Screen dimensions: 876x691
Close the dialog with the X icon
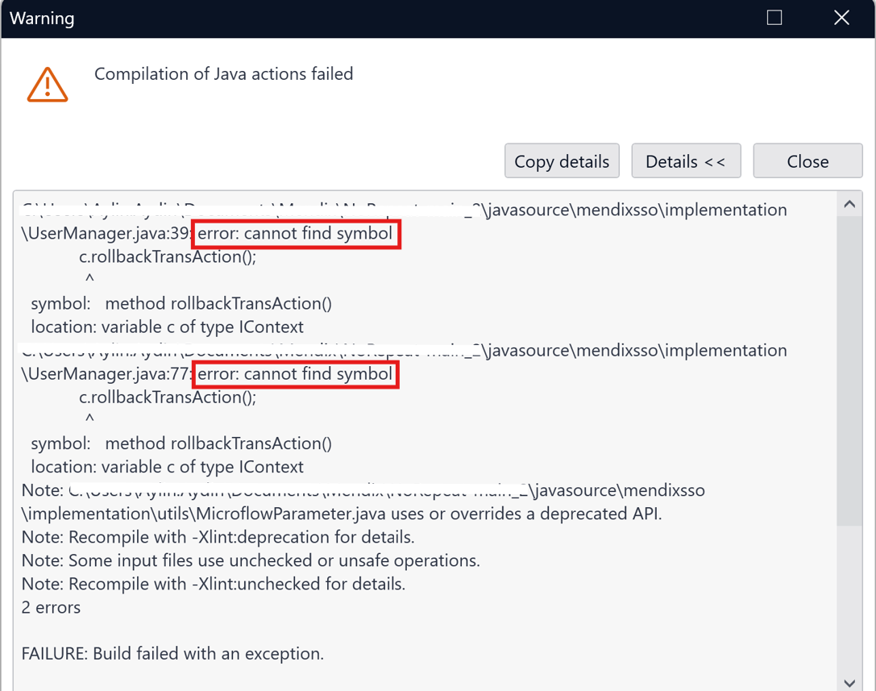click(841, 18)
